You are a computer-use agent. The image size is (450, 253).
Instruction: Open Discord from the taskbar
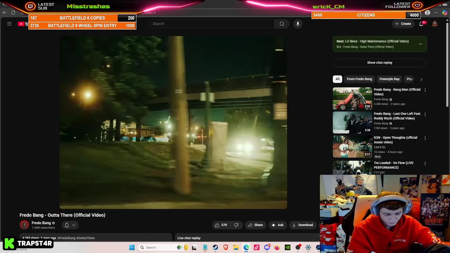[x=267, y=247]
